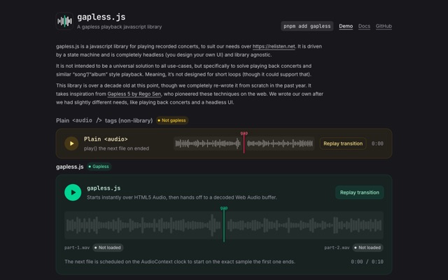Click the 'Plain <audio>' player title

pyautogui.click(x=106, y=139)
